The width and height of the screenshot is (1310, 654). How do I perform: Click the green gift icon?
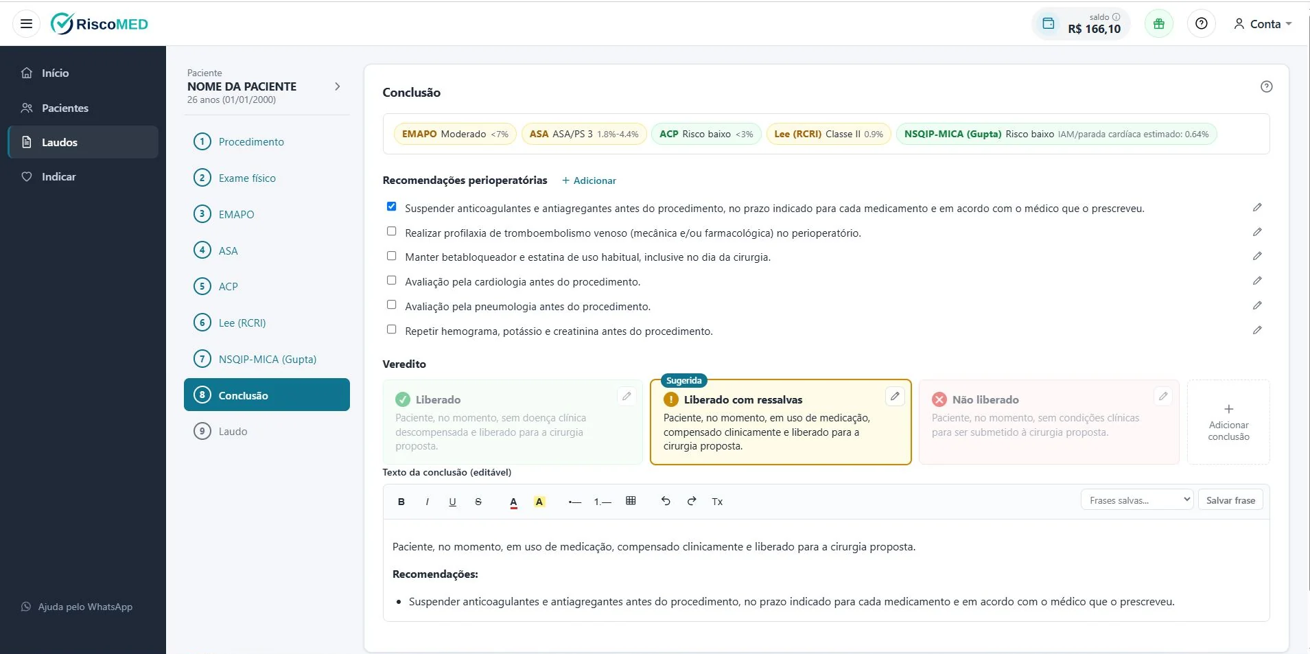(1159, 23)
